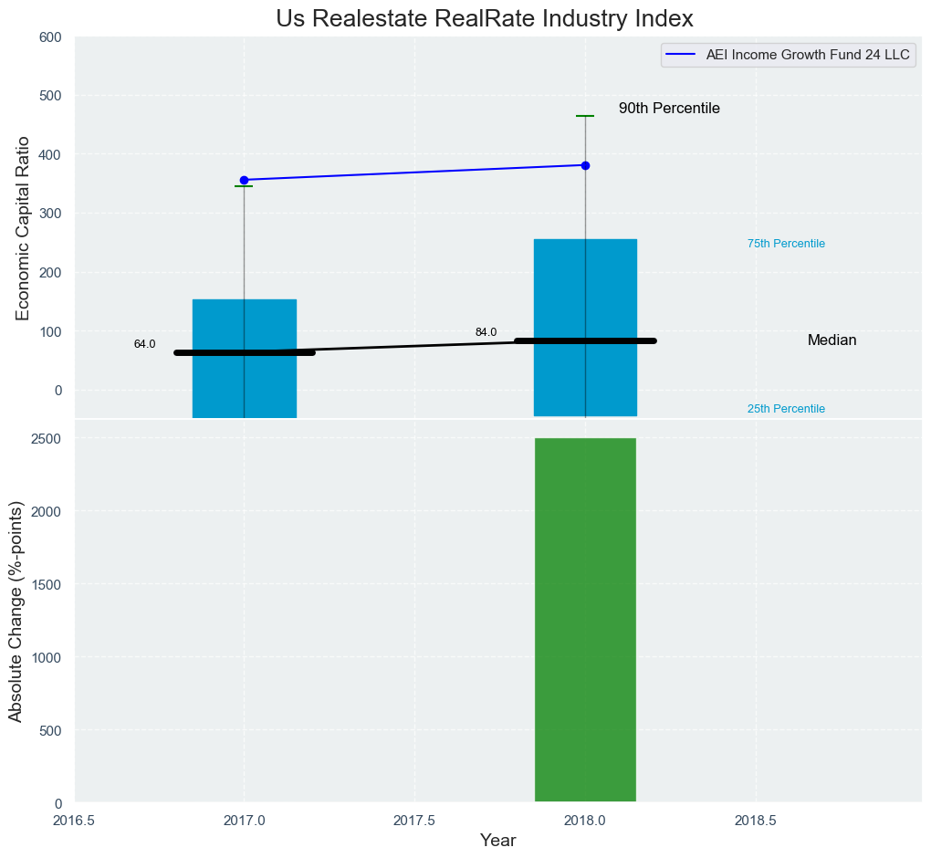Click the '84.0' median value label
Viewport: 931px width, 858px height.
tap(486, 332)
